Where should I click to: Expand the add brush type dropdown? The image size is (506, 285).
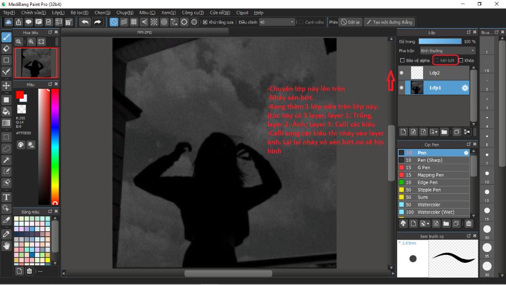click(428, 224)
